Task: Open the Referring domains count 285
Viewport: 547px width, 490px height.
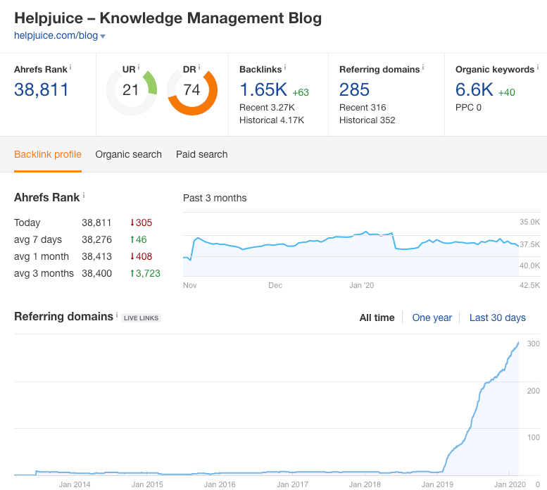Action: point(354,89)
